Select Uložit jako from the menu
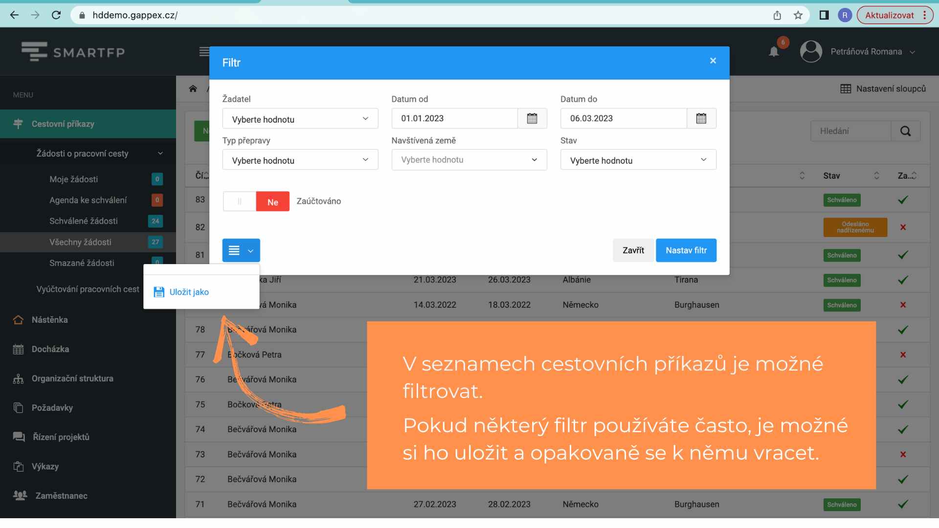939x528 pixels. 189,292
